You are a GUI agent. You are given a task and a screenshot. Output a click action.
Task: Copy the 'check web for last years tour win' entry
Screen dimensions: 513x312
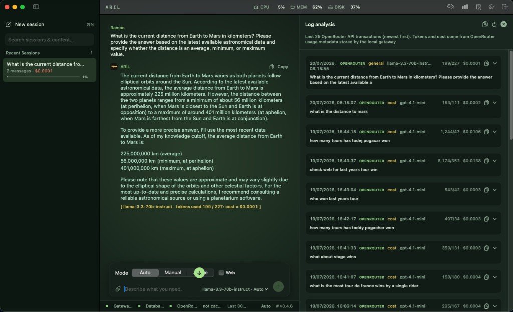487,161
